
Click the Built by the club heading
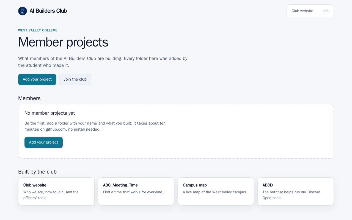click(37, 172)
